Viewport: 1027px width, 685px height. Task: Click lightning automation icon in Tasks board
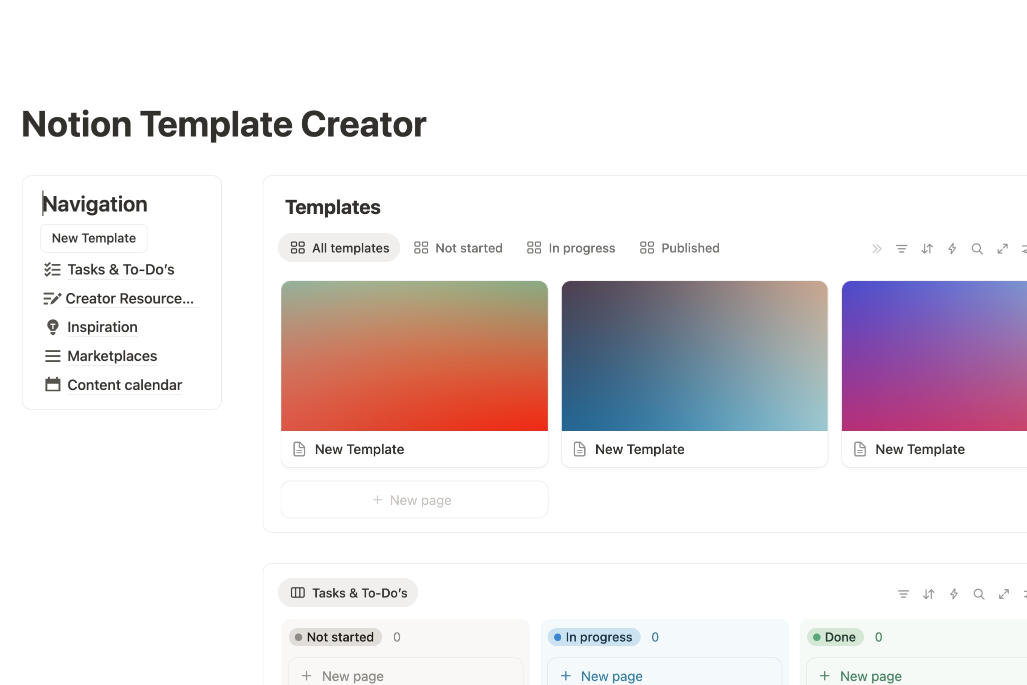point(954,593)
